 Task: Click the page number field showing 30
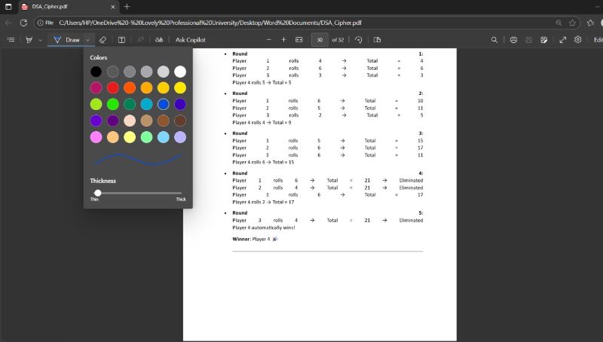point(320,40)
